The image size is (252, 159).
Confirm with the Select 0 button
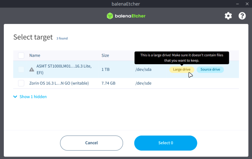click(165, 143)
